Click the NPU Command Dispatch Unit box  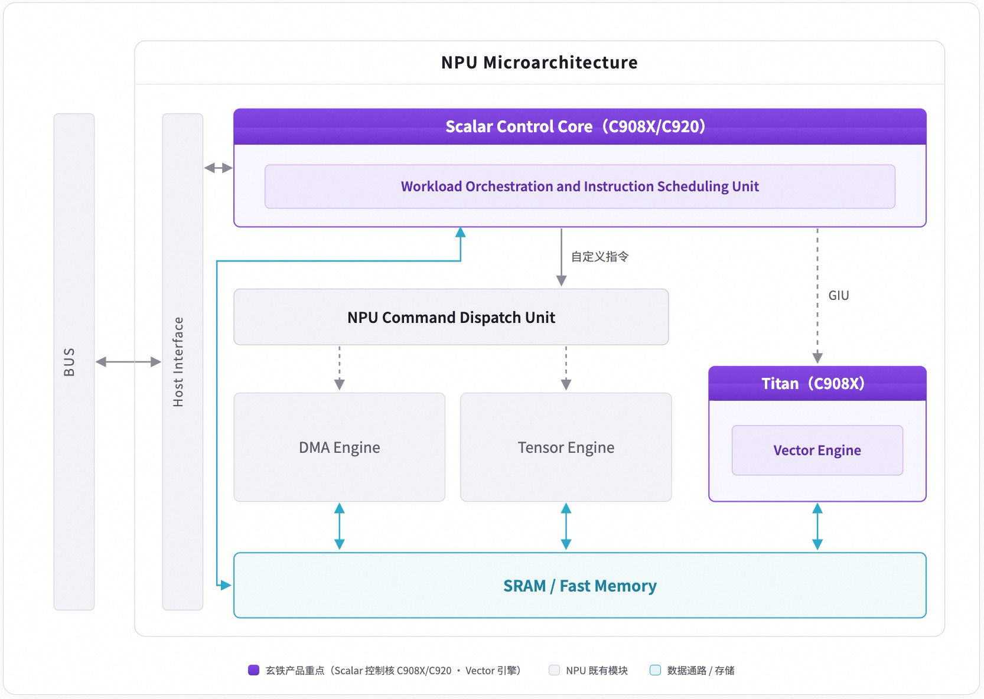[x=451, y=317]
